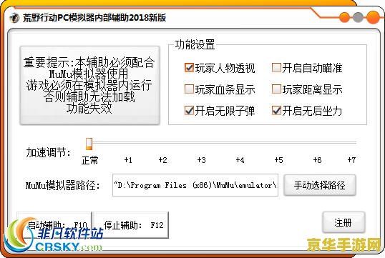This screenshot has height=258, width=385.
Task: Uncheck 开启无限子弹 checkbox
Action: click(x=189, y=111)
